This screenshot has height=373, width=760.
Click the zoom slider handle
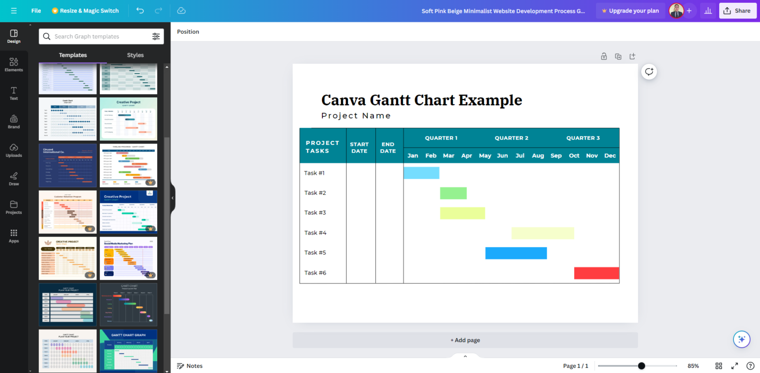coord(641,366)
